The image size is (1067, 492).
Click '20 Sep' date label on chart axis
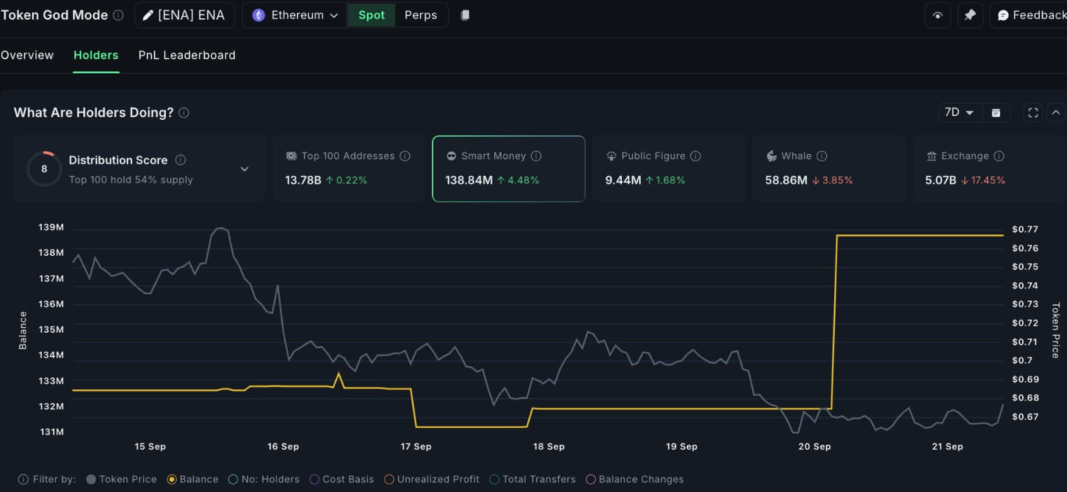pyautogui.click(x=815, y=447)
